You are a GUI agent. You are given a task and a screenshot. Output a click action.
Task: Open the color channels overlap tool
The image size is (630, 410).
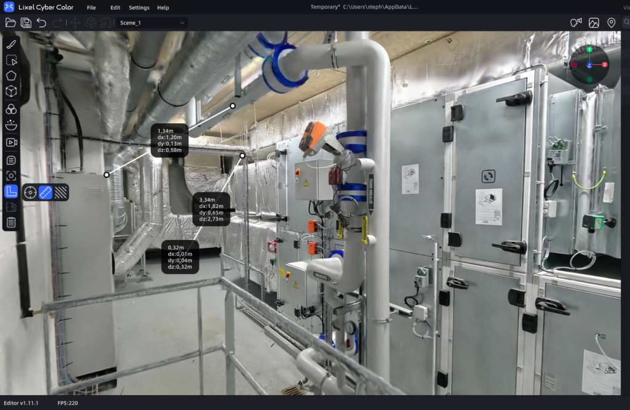click(11, 109)
